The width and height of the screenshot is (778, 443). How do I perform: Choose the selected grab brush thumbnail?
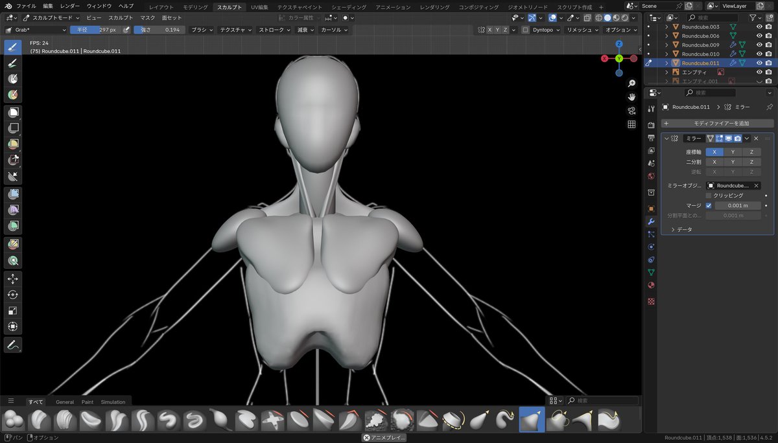coord(532,420)
